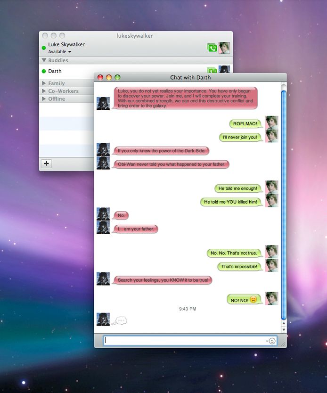Click Luke's avatar next to 'ROFLMAO!'
The height and width of the screenshot is (393, 327).
pyautogui.click(x=272, y=123)
